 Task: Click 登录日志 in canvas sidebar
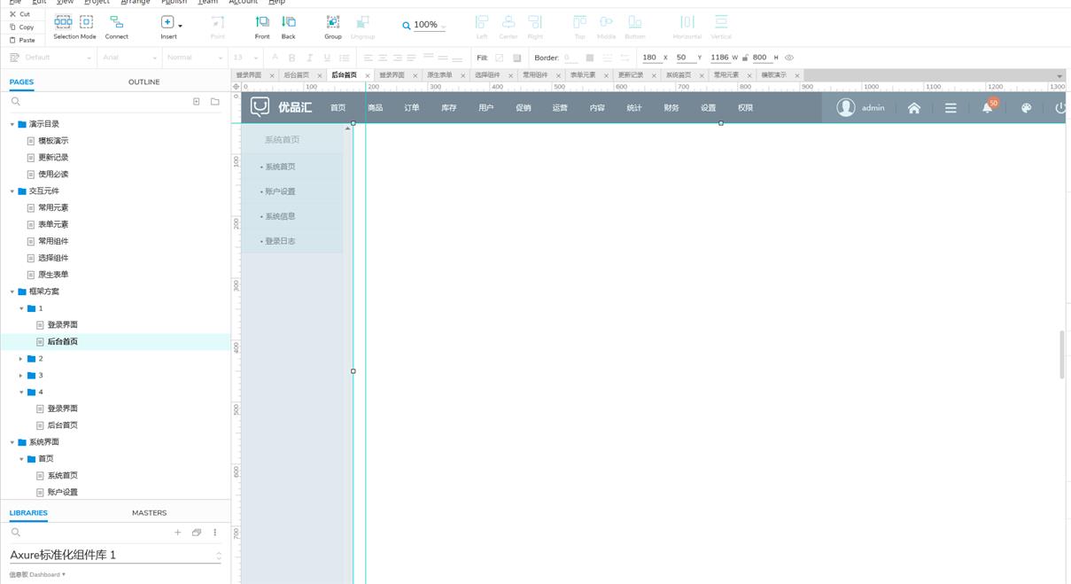[281, 241]
